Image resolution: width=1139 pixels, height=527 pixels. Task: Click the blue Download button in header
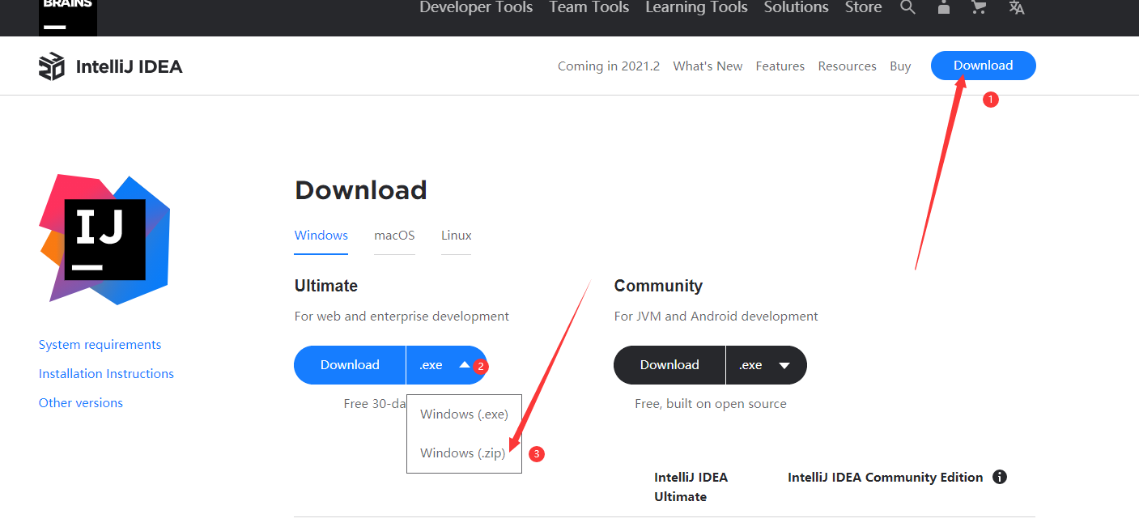pyautogui.click(x=983, y=66)
